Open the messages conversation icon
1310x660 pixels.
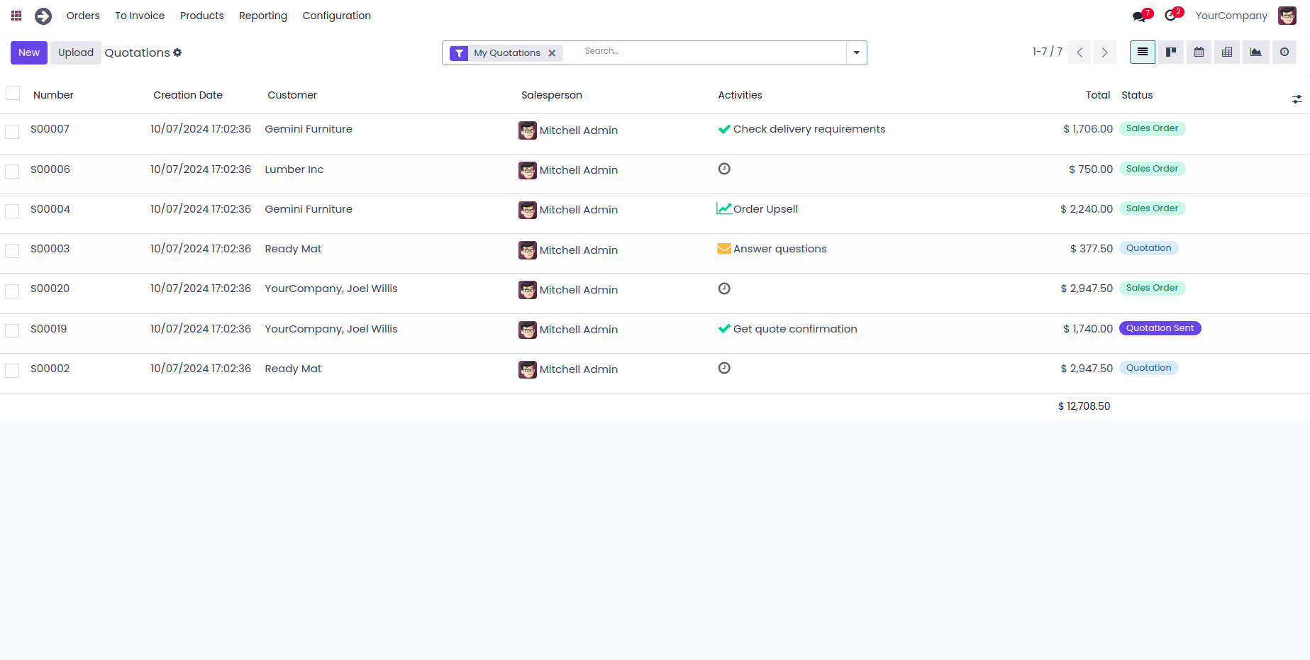[x=1140, y=16]
